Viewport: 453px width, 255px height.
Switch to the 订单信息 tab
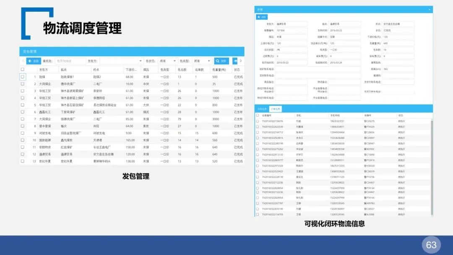point(275,108)
